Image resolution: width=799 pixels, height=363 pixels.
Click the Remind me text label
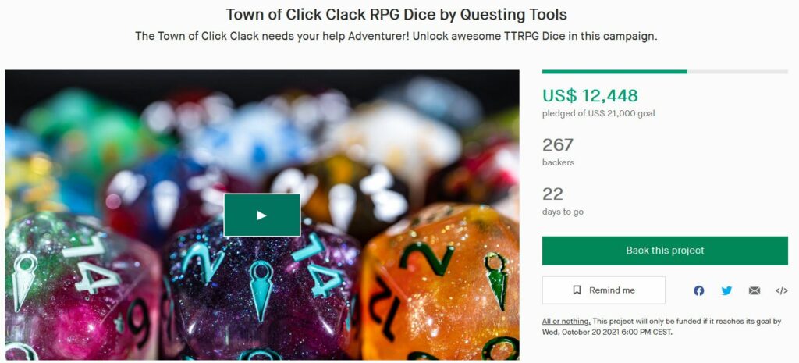click(612, 290)
